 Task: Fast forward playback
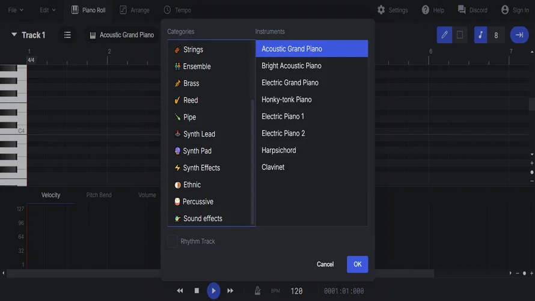click(230, 291)
